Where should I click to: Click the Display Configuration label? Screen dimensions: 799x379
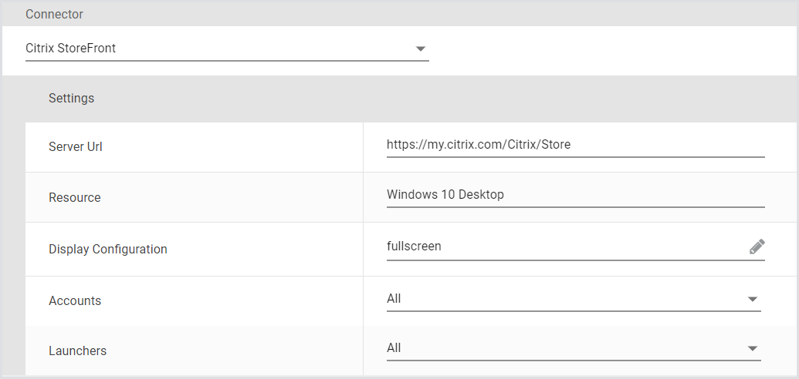[108, 250]
